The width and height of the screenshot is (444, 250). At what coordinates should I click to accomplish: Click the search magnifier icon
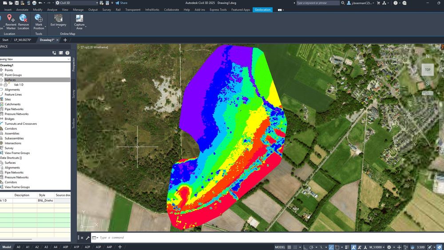point(343,3)
